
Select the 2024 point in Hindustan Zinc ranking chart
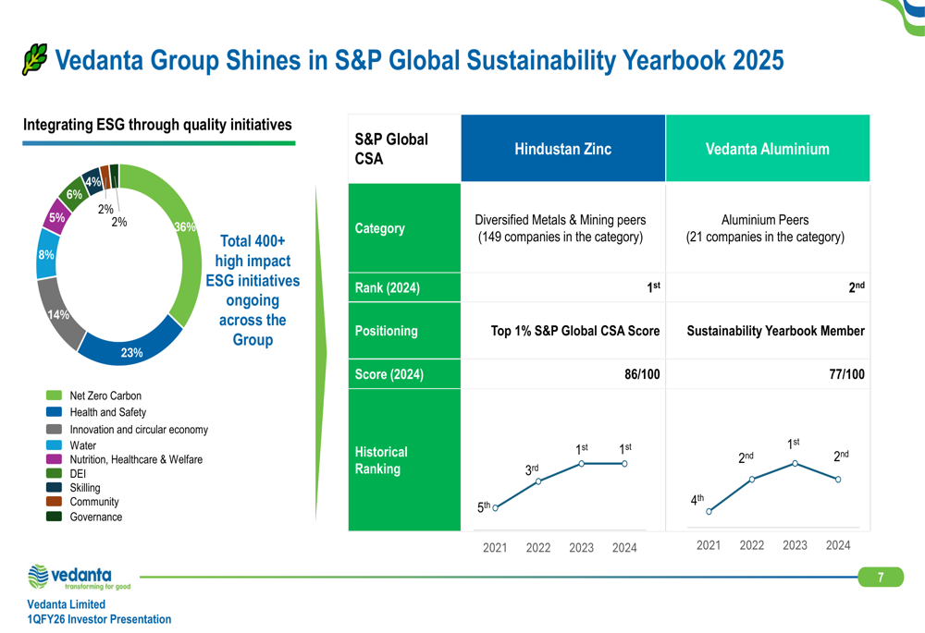[624, 464]
